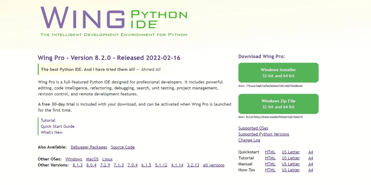Open the all versions link
Screen dimensions: 371x185
tap(214, 165)
